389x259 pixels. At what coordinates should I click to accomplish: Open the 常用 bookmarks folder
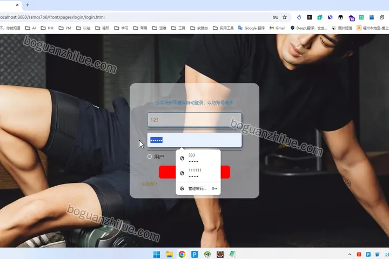click(x=140, y=28)
